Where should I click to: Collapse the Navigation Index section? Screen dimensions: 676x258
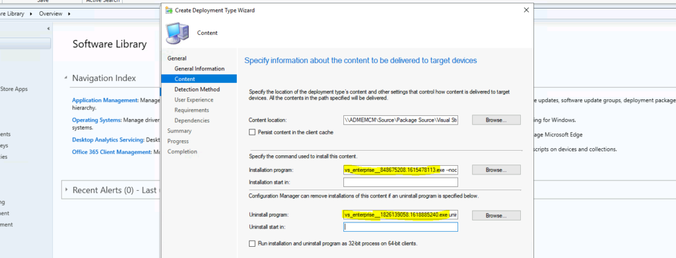(66, 78)
